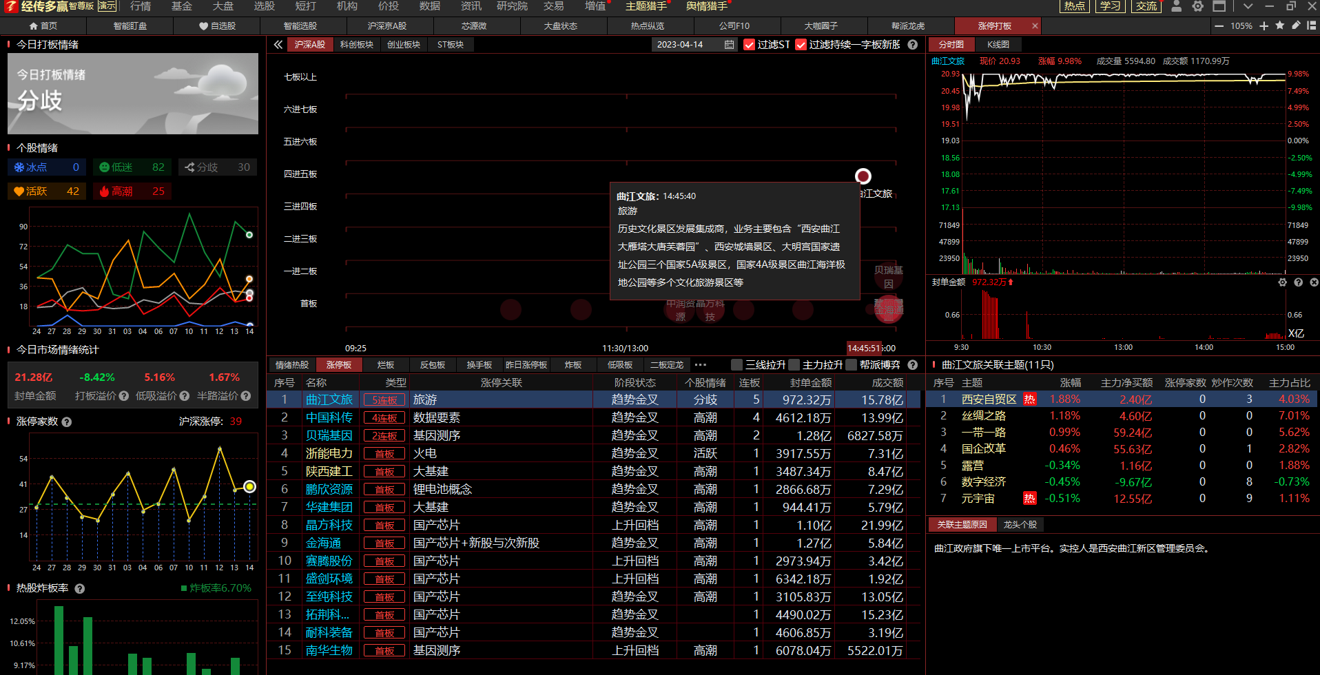Open help icon beside 帮派博弈

click(x=913, y=365)
